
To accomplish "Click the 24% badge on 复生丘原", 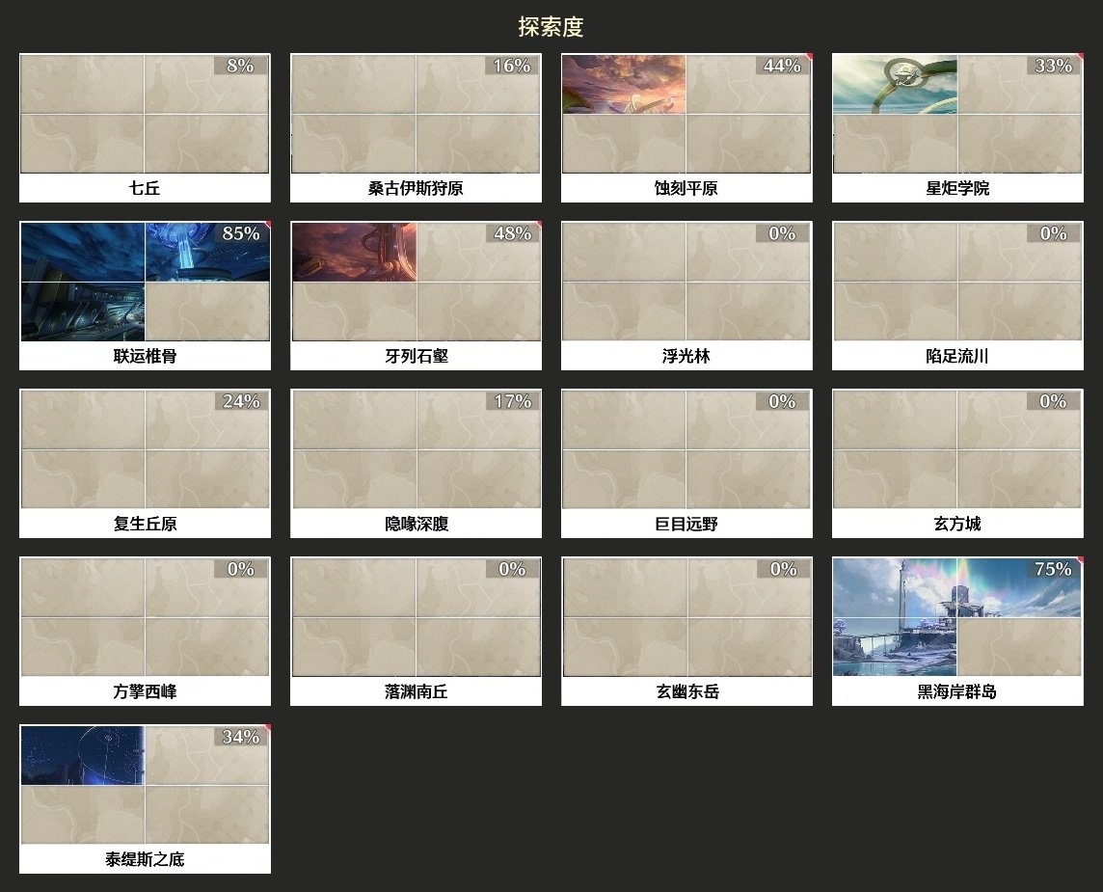I will (241, 401).
